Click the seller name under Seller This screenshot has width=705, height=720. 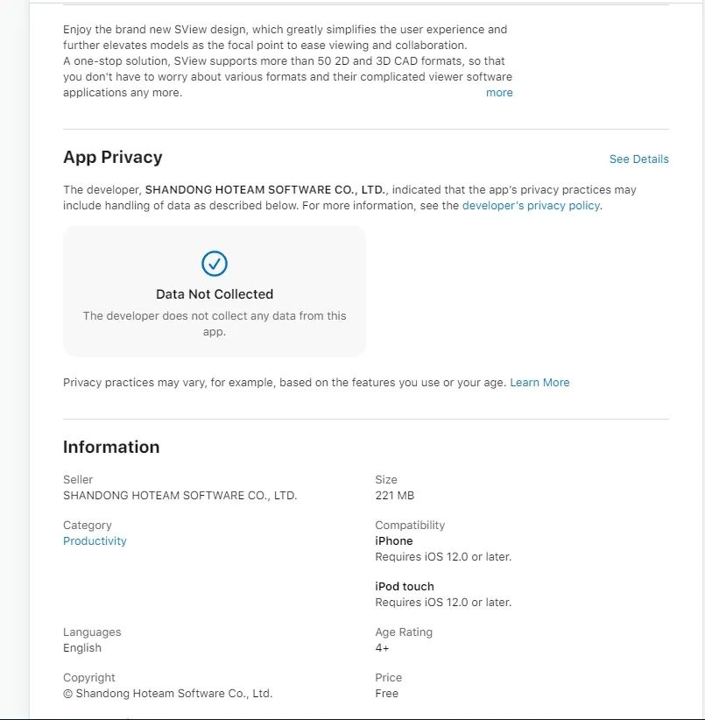(180, 496)
